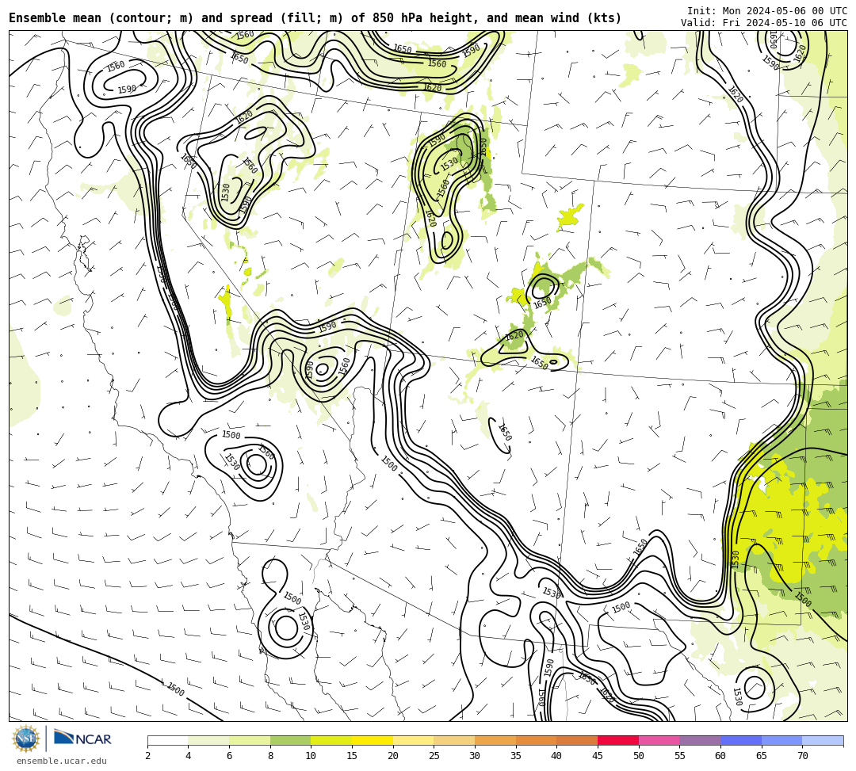Pick the bright yellow 15–20 colorbar segment
Screen dimensions: 856x771
tap(373, 740)
